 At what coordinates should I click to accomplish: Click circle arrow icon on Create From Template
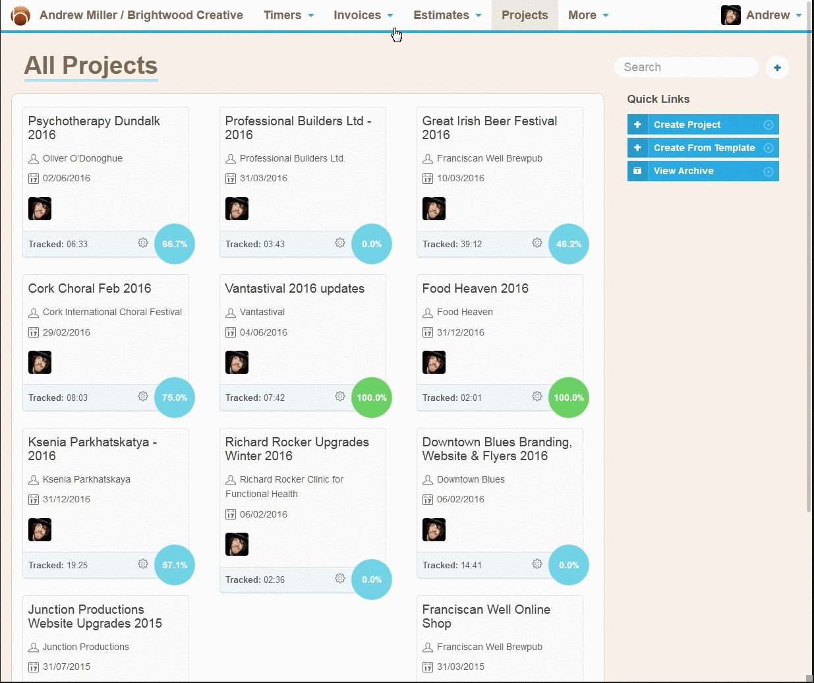pyautogui.click(x=768, y=148)
